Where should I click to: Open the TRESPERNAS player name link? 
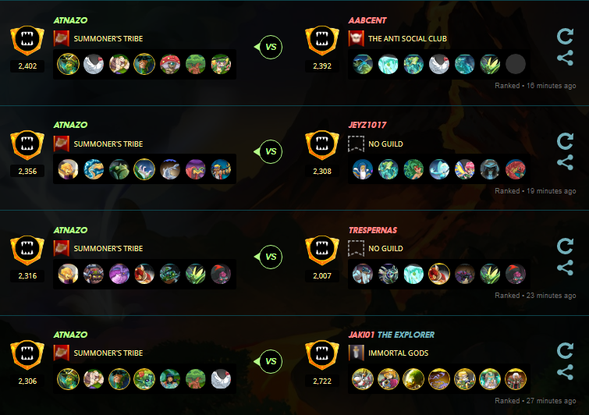click(x=373, y=230)
